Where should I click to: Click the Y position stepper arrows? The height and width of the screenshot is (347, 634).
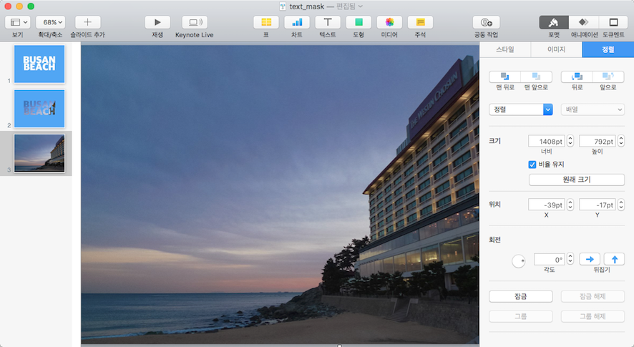621,205
